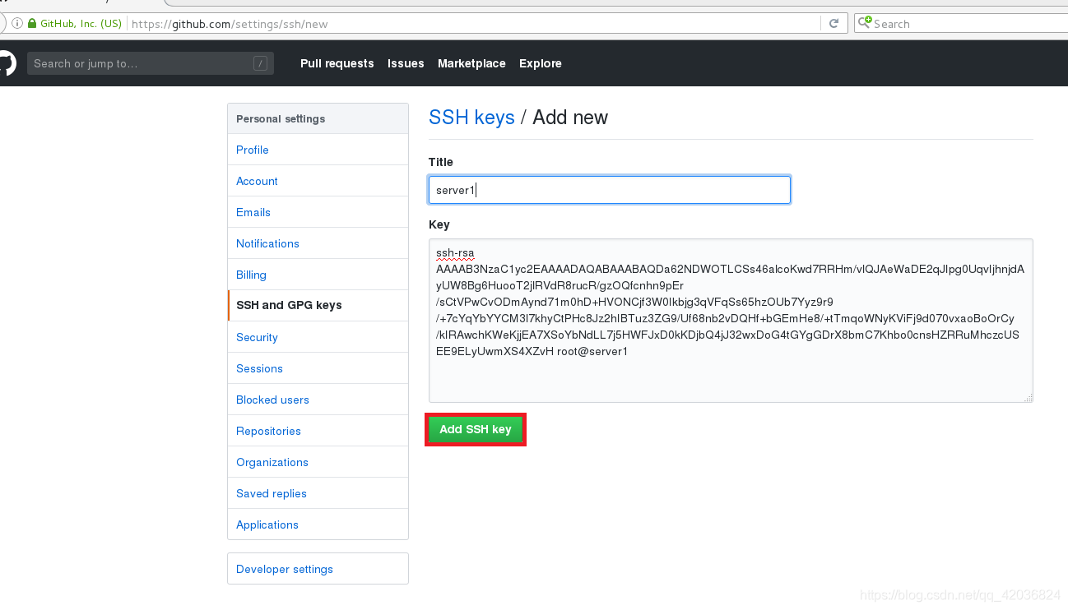The width and height of the screenshot is (1068, 610).
Task: Open Repositories settings
Action: point(318,431)
